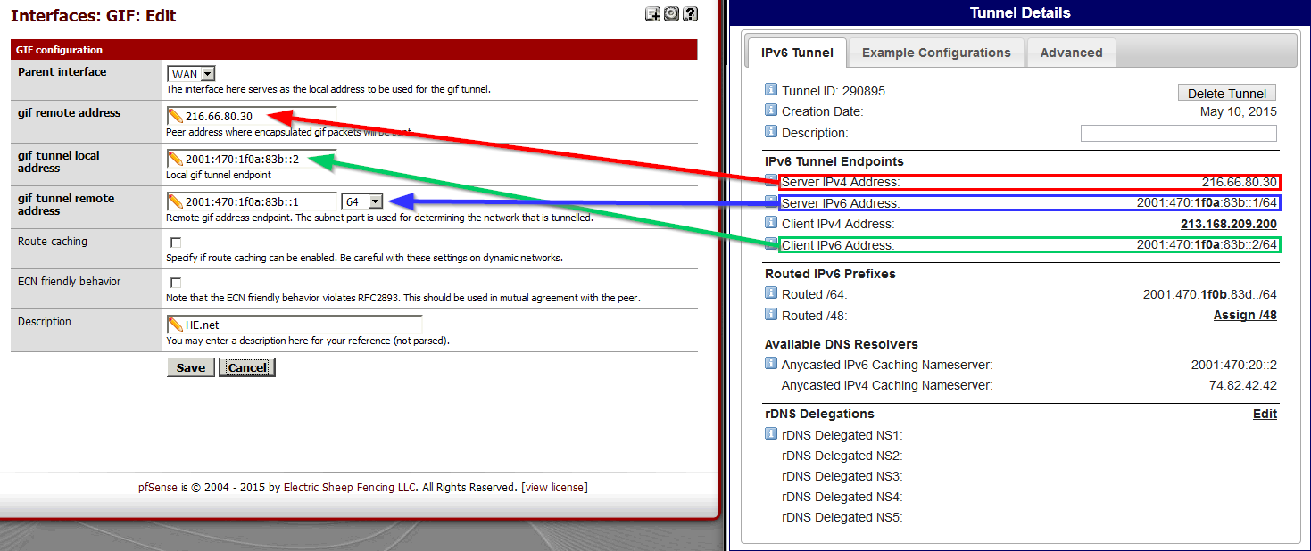Click the view license link
Screen dimensions: 1311x551
pyautogui.click(x=554, y=488)
